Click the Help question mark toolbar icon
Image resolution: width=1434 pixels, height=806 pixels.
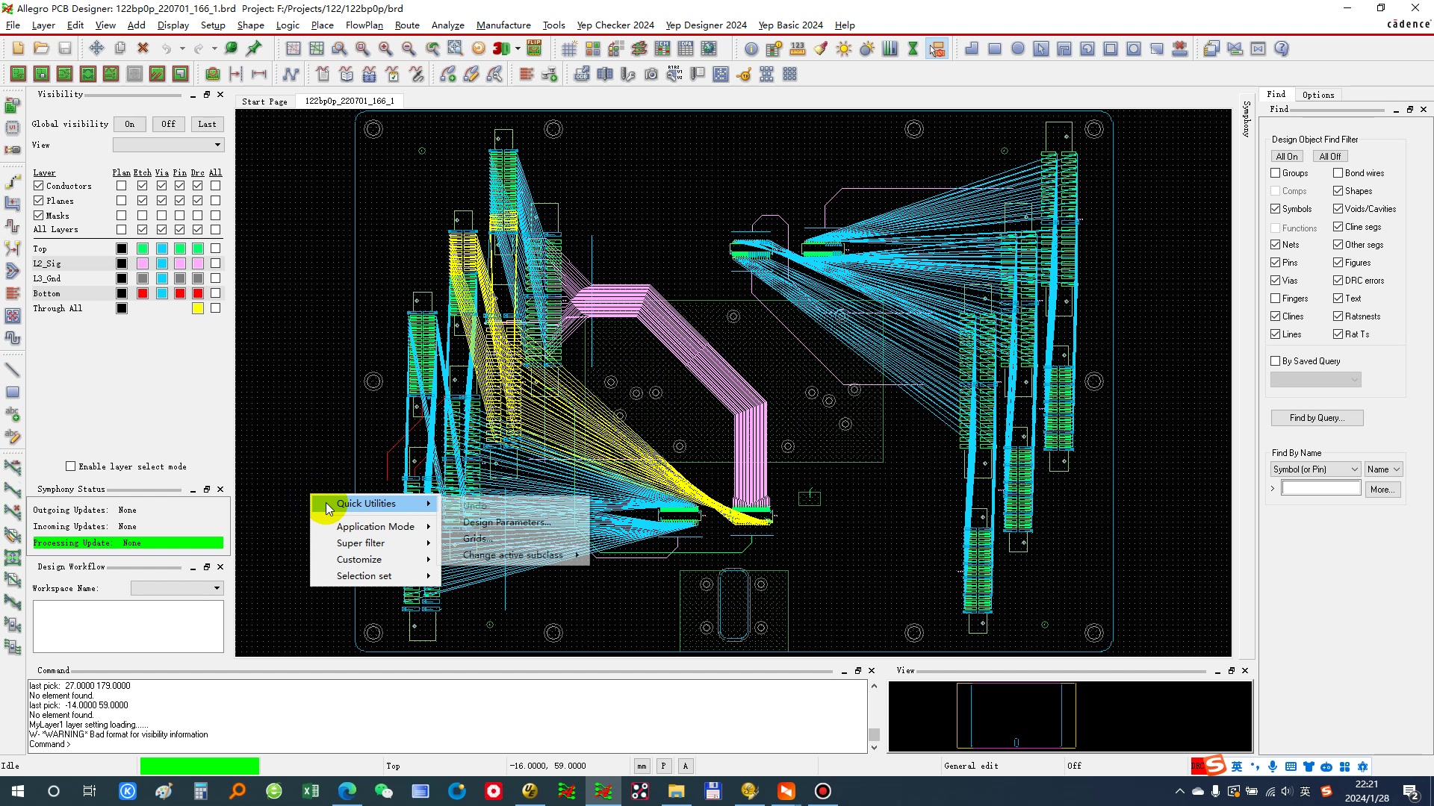point(1282,49)
